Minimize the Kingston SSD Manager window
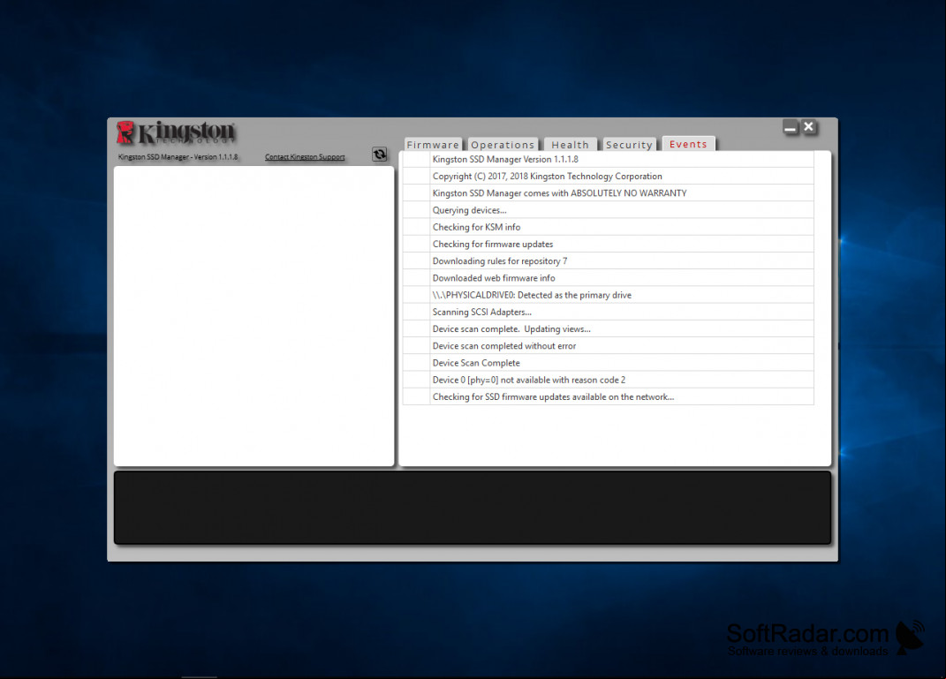Viewport: 946px width, 679px height. tap(790, 127)
